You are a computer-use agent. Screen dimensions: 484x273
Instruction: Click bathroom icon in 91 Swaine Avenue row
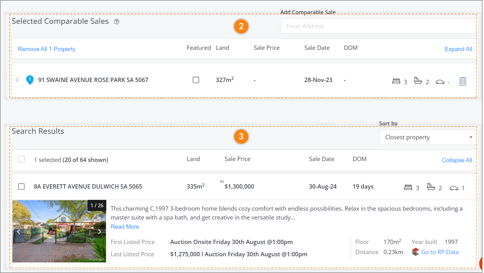coord(418,81)
